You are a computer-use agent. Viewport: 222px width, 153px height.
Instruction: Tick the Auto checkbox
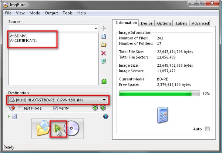click(207, 129)
